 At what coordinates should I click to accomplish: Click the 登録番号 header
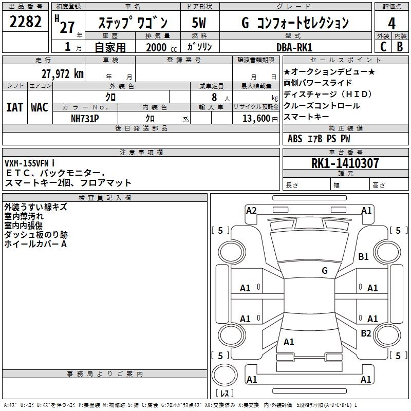coord(184,60)
